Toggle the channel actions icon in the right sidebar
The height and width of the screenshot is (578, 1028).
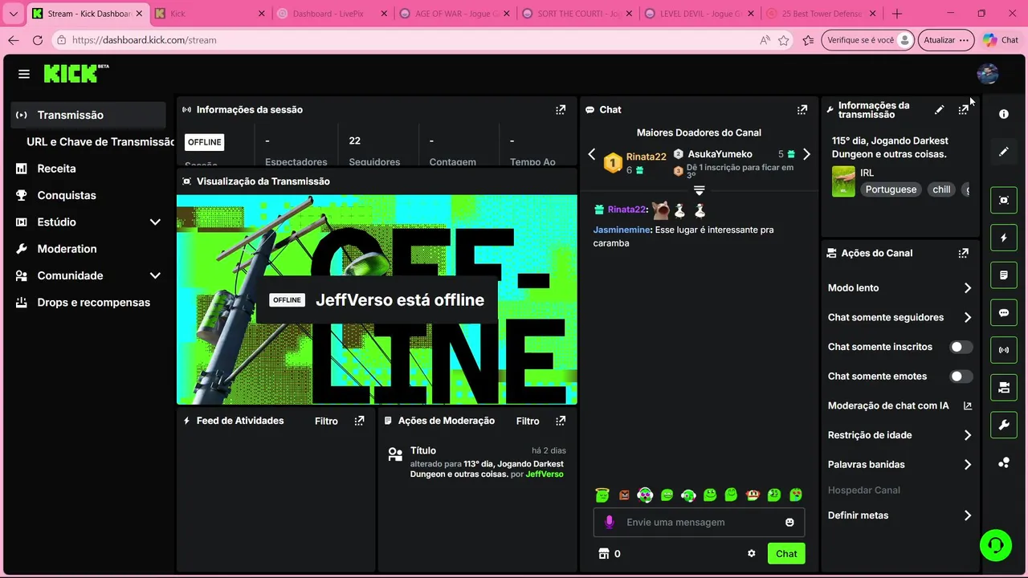click(x=1004, y=388)
